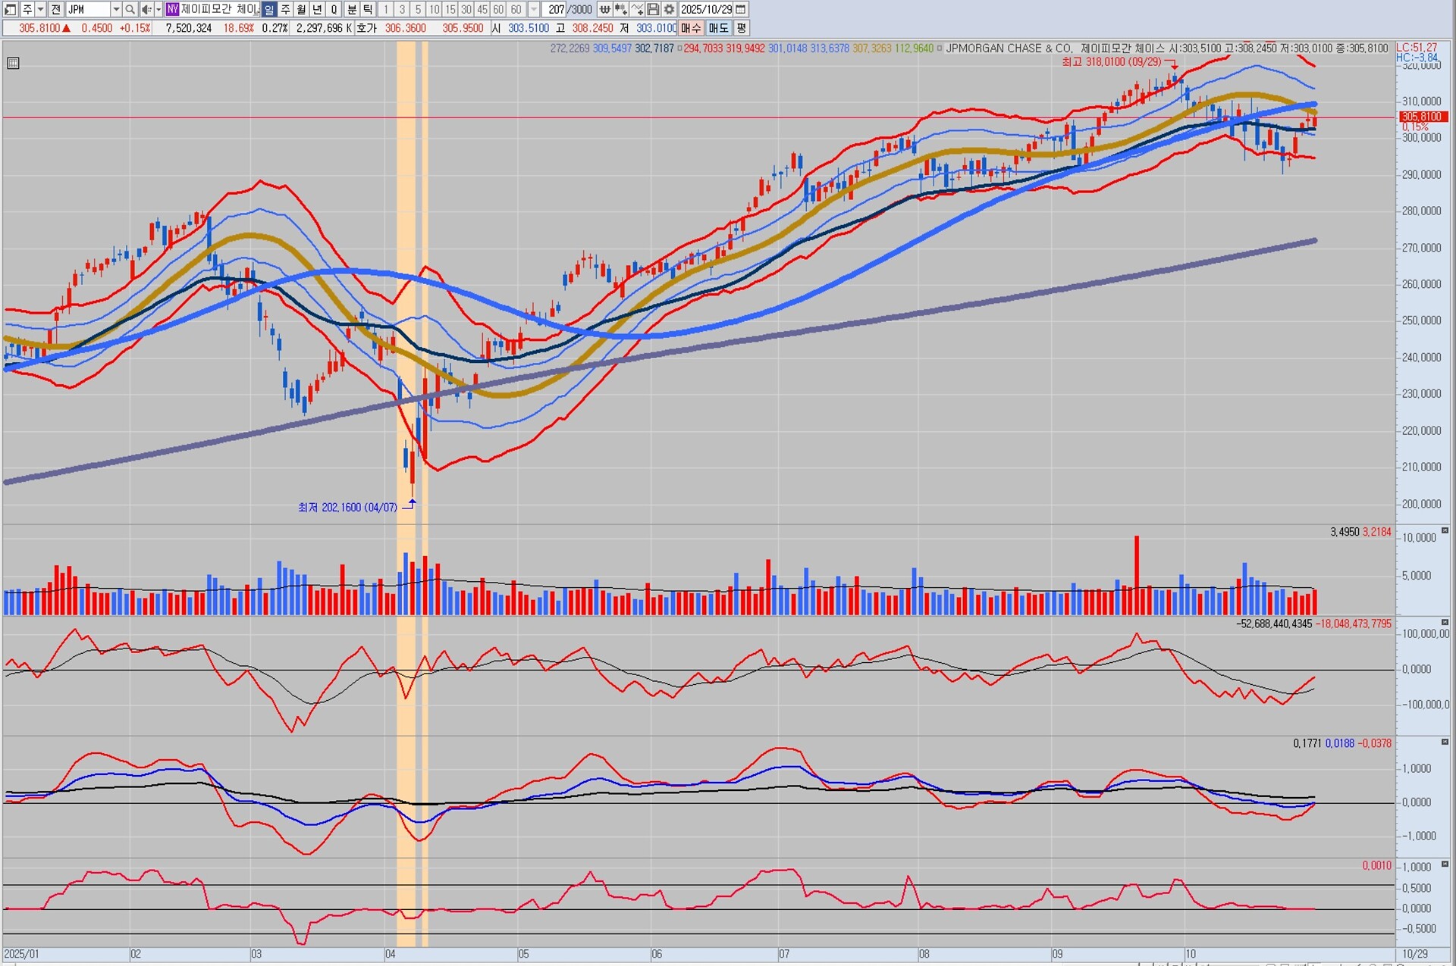This screenshot has width=1456, height=966.
Task: Open chart settings gear icon
Action: [669, 9]
